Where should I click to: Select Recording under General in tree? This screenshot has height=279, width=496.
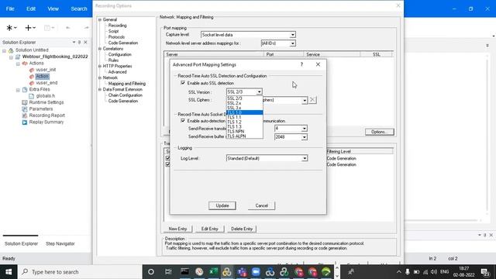pos(117,26)
